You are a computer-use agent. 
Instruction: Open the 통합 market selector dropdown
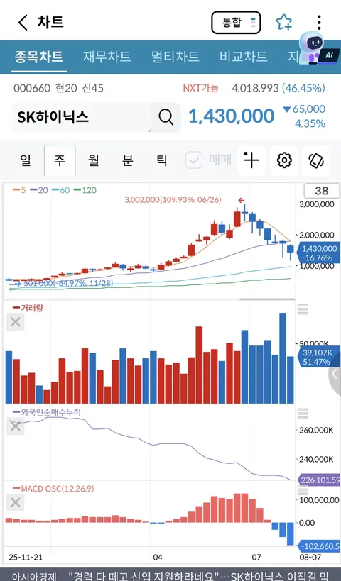point(236,23)
